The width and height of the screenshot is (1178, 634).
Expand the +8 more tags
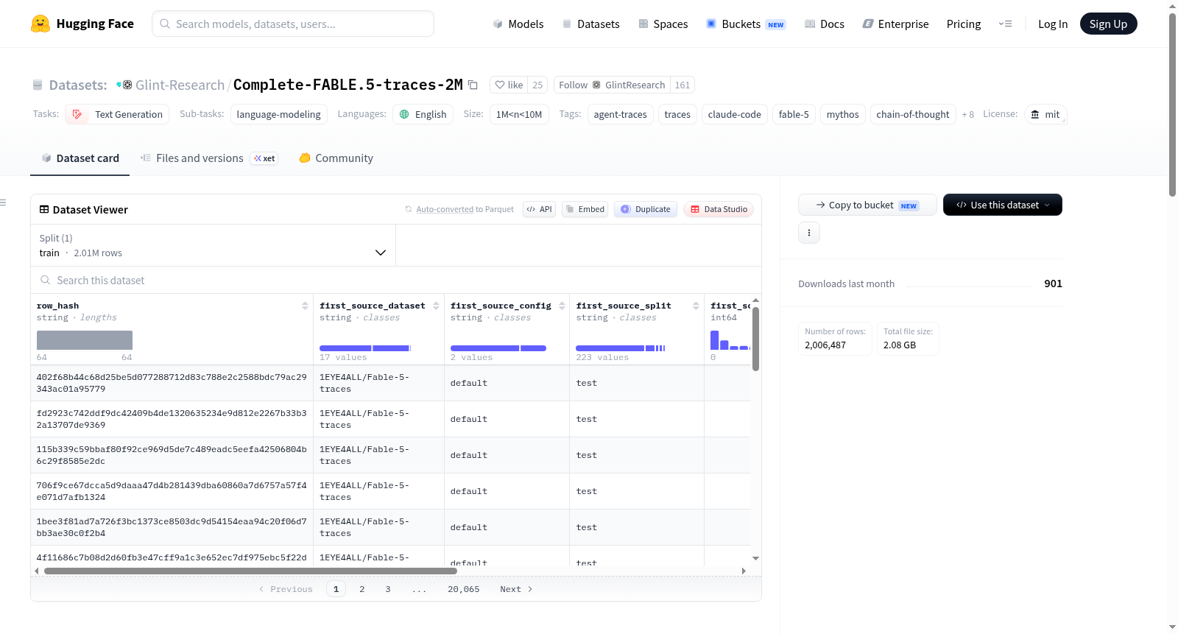pyautogui.click(x=967, y=114)
